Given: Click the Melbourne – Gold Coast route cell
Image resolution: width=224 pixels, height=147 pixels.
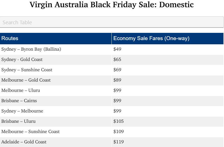Looking at the screenshot, I should tap(26, 80).
